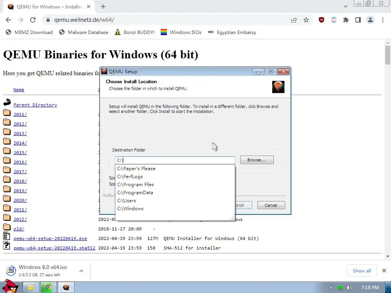Open the 2014/ folder link
The height and width of the screenshot is (293, 391).
tap(20, 143)
